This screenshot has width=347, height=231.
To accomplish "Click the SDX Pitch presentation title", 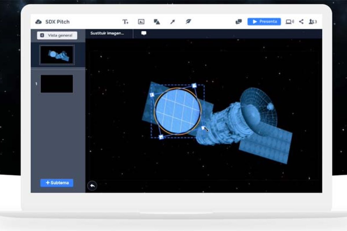I will tap(57, 22).
